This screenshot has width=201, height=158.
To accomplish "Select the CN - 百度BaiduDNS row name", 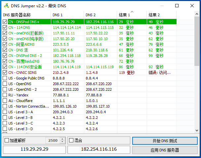I will (x=24, y=61).
